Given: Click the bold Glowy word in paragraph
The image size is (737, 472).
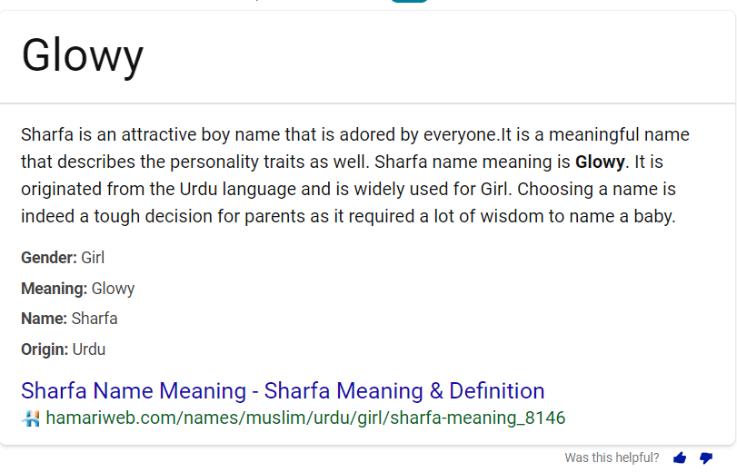Looking at the screenshot, I should pos(600,163).
